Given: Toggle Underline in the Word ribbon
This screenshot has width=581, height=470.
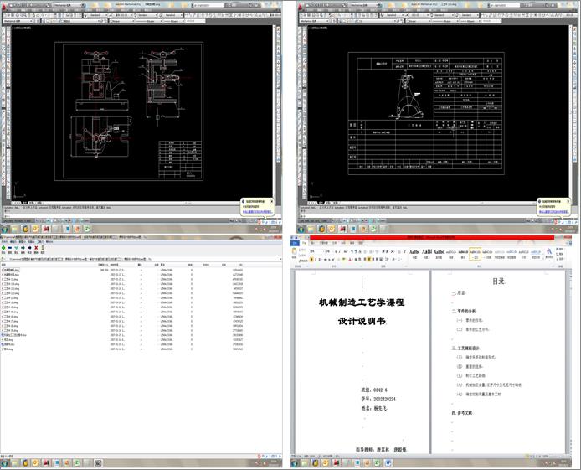Looking at the screenshot, I should click(x=320, y=260).
